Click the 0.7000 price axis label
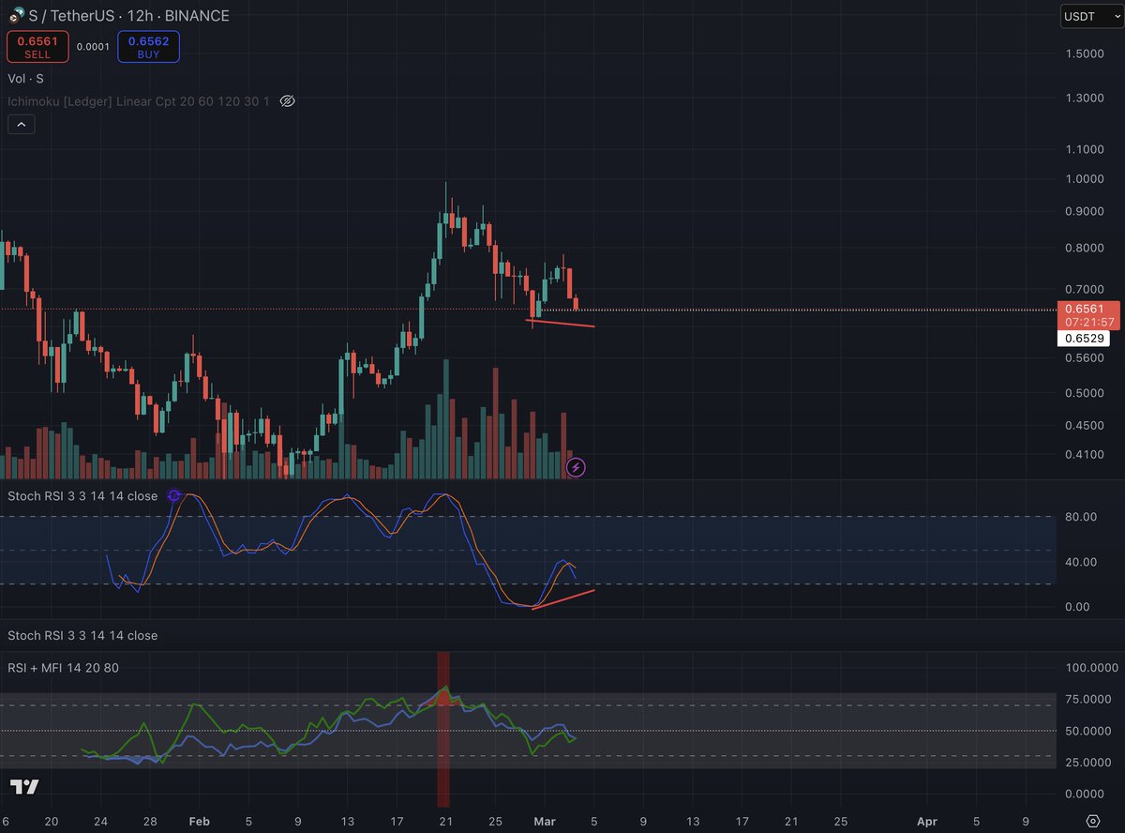The image size is (1125, 833). pos(1084,289)
